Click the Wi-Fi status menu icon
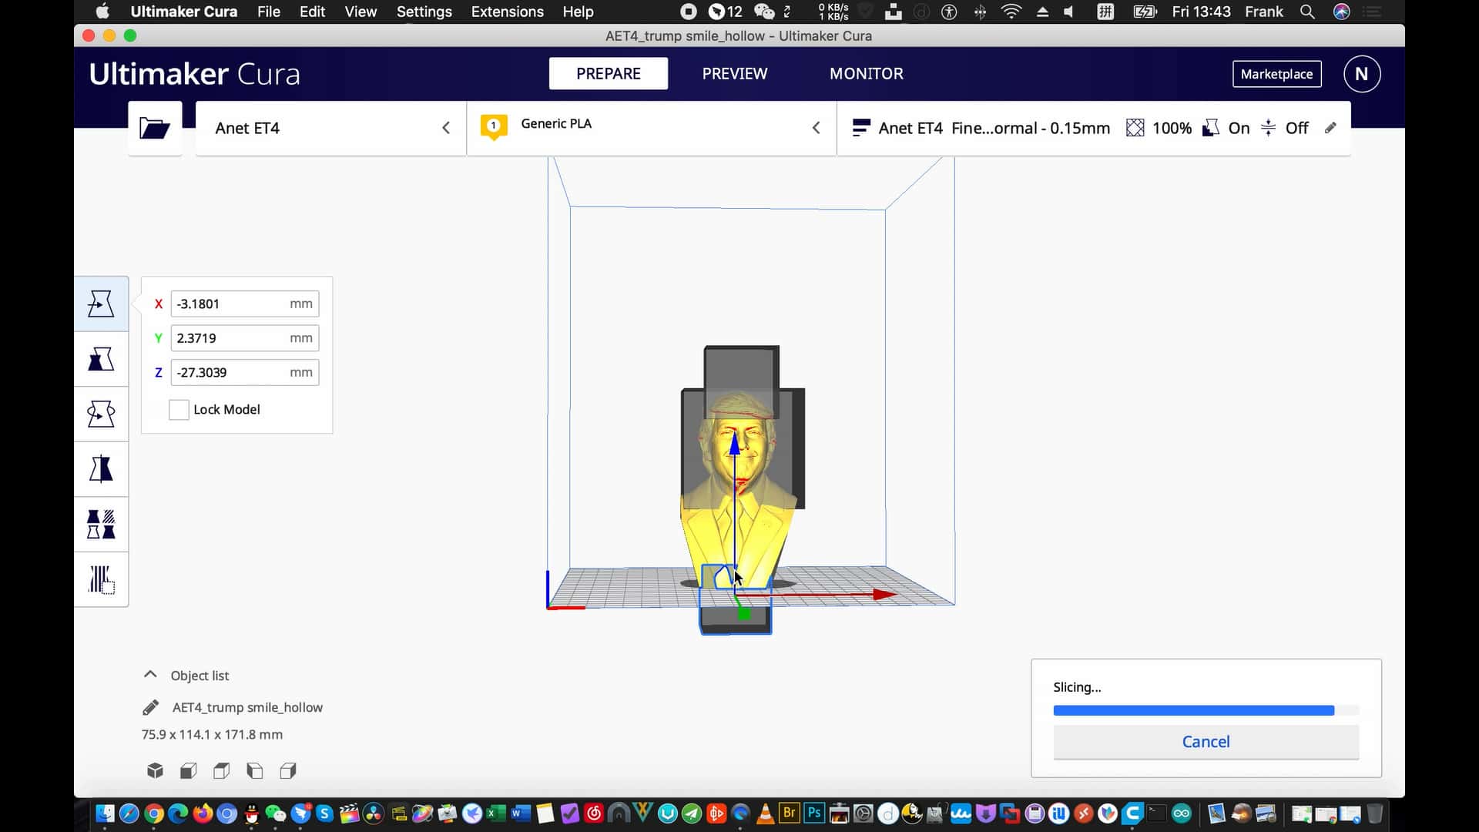Image resolution: width=1479 pixels, height=832 pixels. 1011,12
